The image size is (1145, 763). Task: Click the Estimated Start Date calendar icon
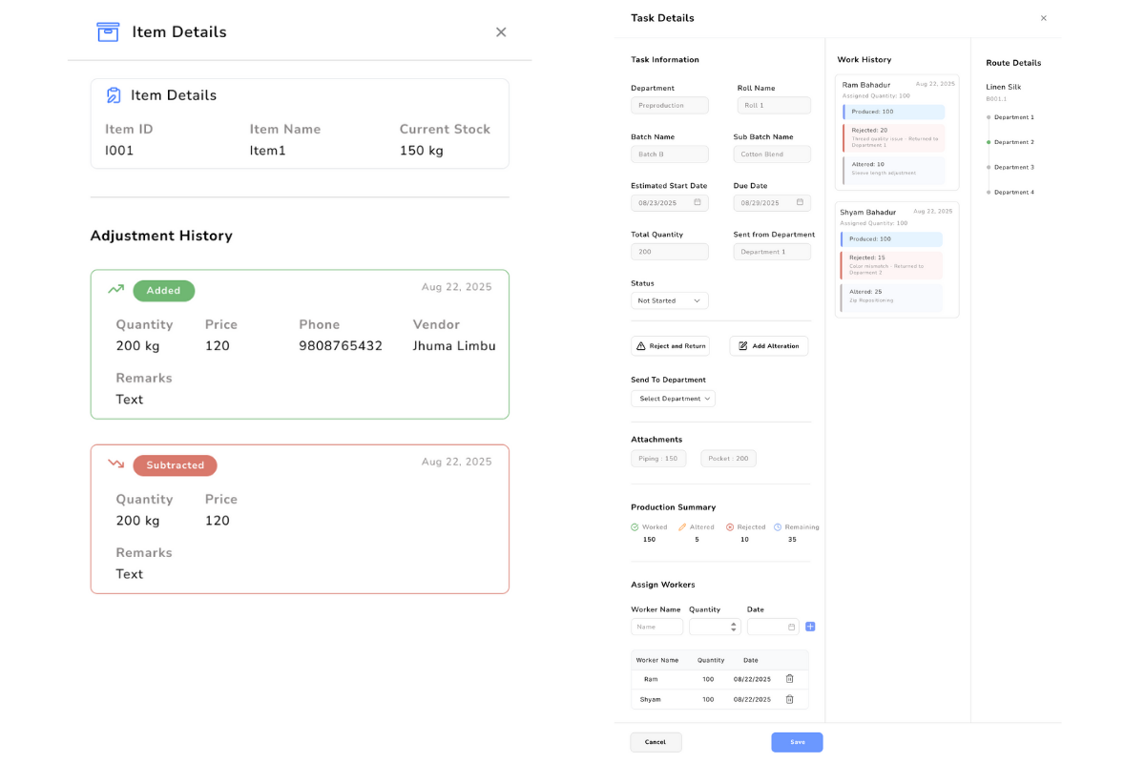click(697, 202)
